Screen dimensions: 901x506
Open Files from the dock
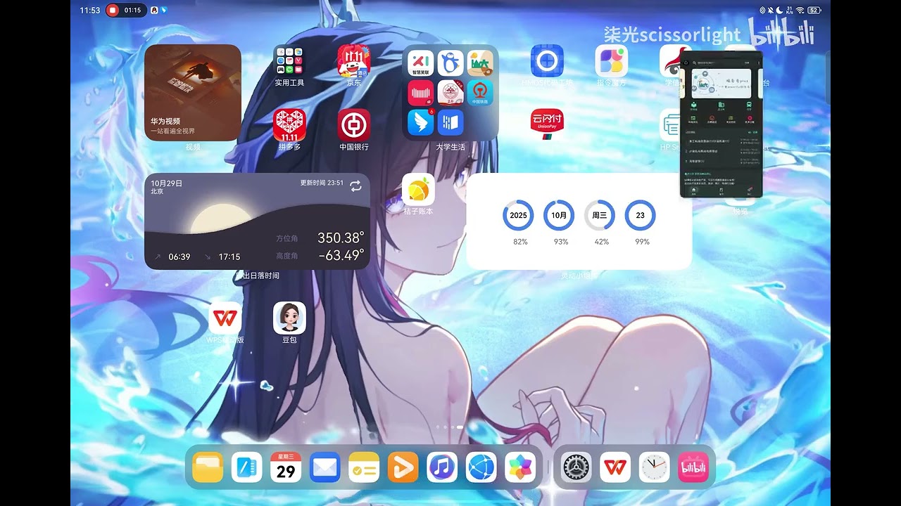pyautogui.click(x=208, y=467)
